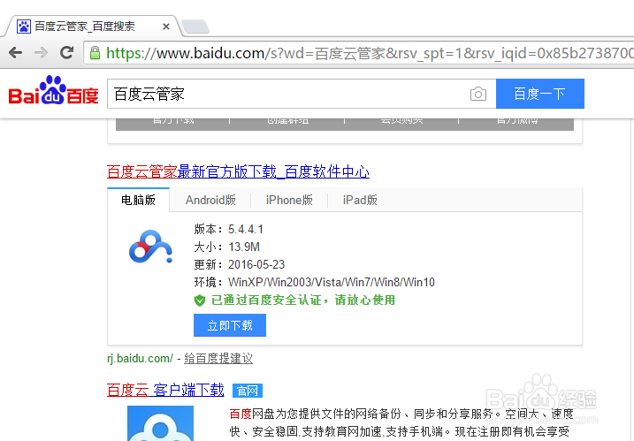Screen dimensions: 634x441
Task: Close the 百度云管家_百度搜索 tab
Action: (x=165, y=27)
